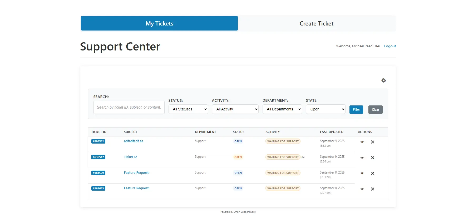View ticket #505592 with the eye icon
The height and width of the screenshot is (224, 459).
[362, 142]
